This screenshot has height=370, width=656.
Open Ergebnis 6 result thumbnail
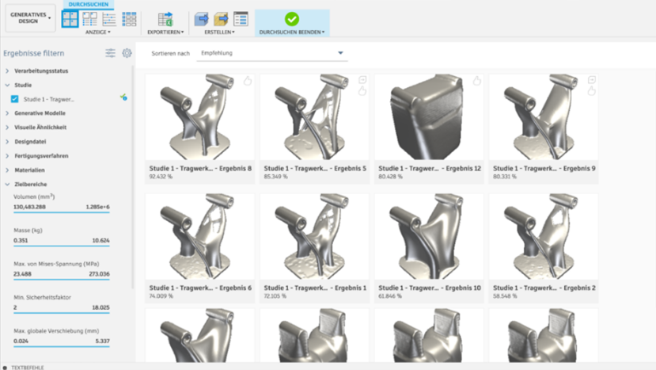pos(199,236)
